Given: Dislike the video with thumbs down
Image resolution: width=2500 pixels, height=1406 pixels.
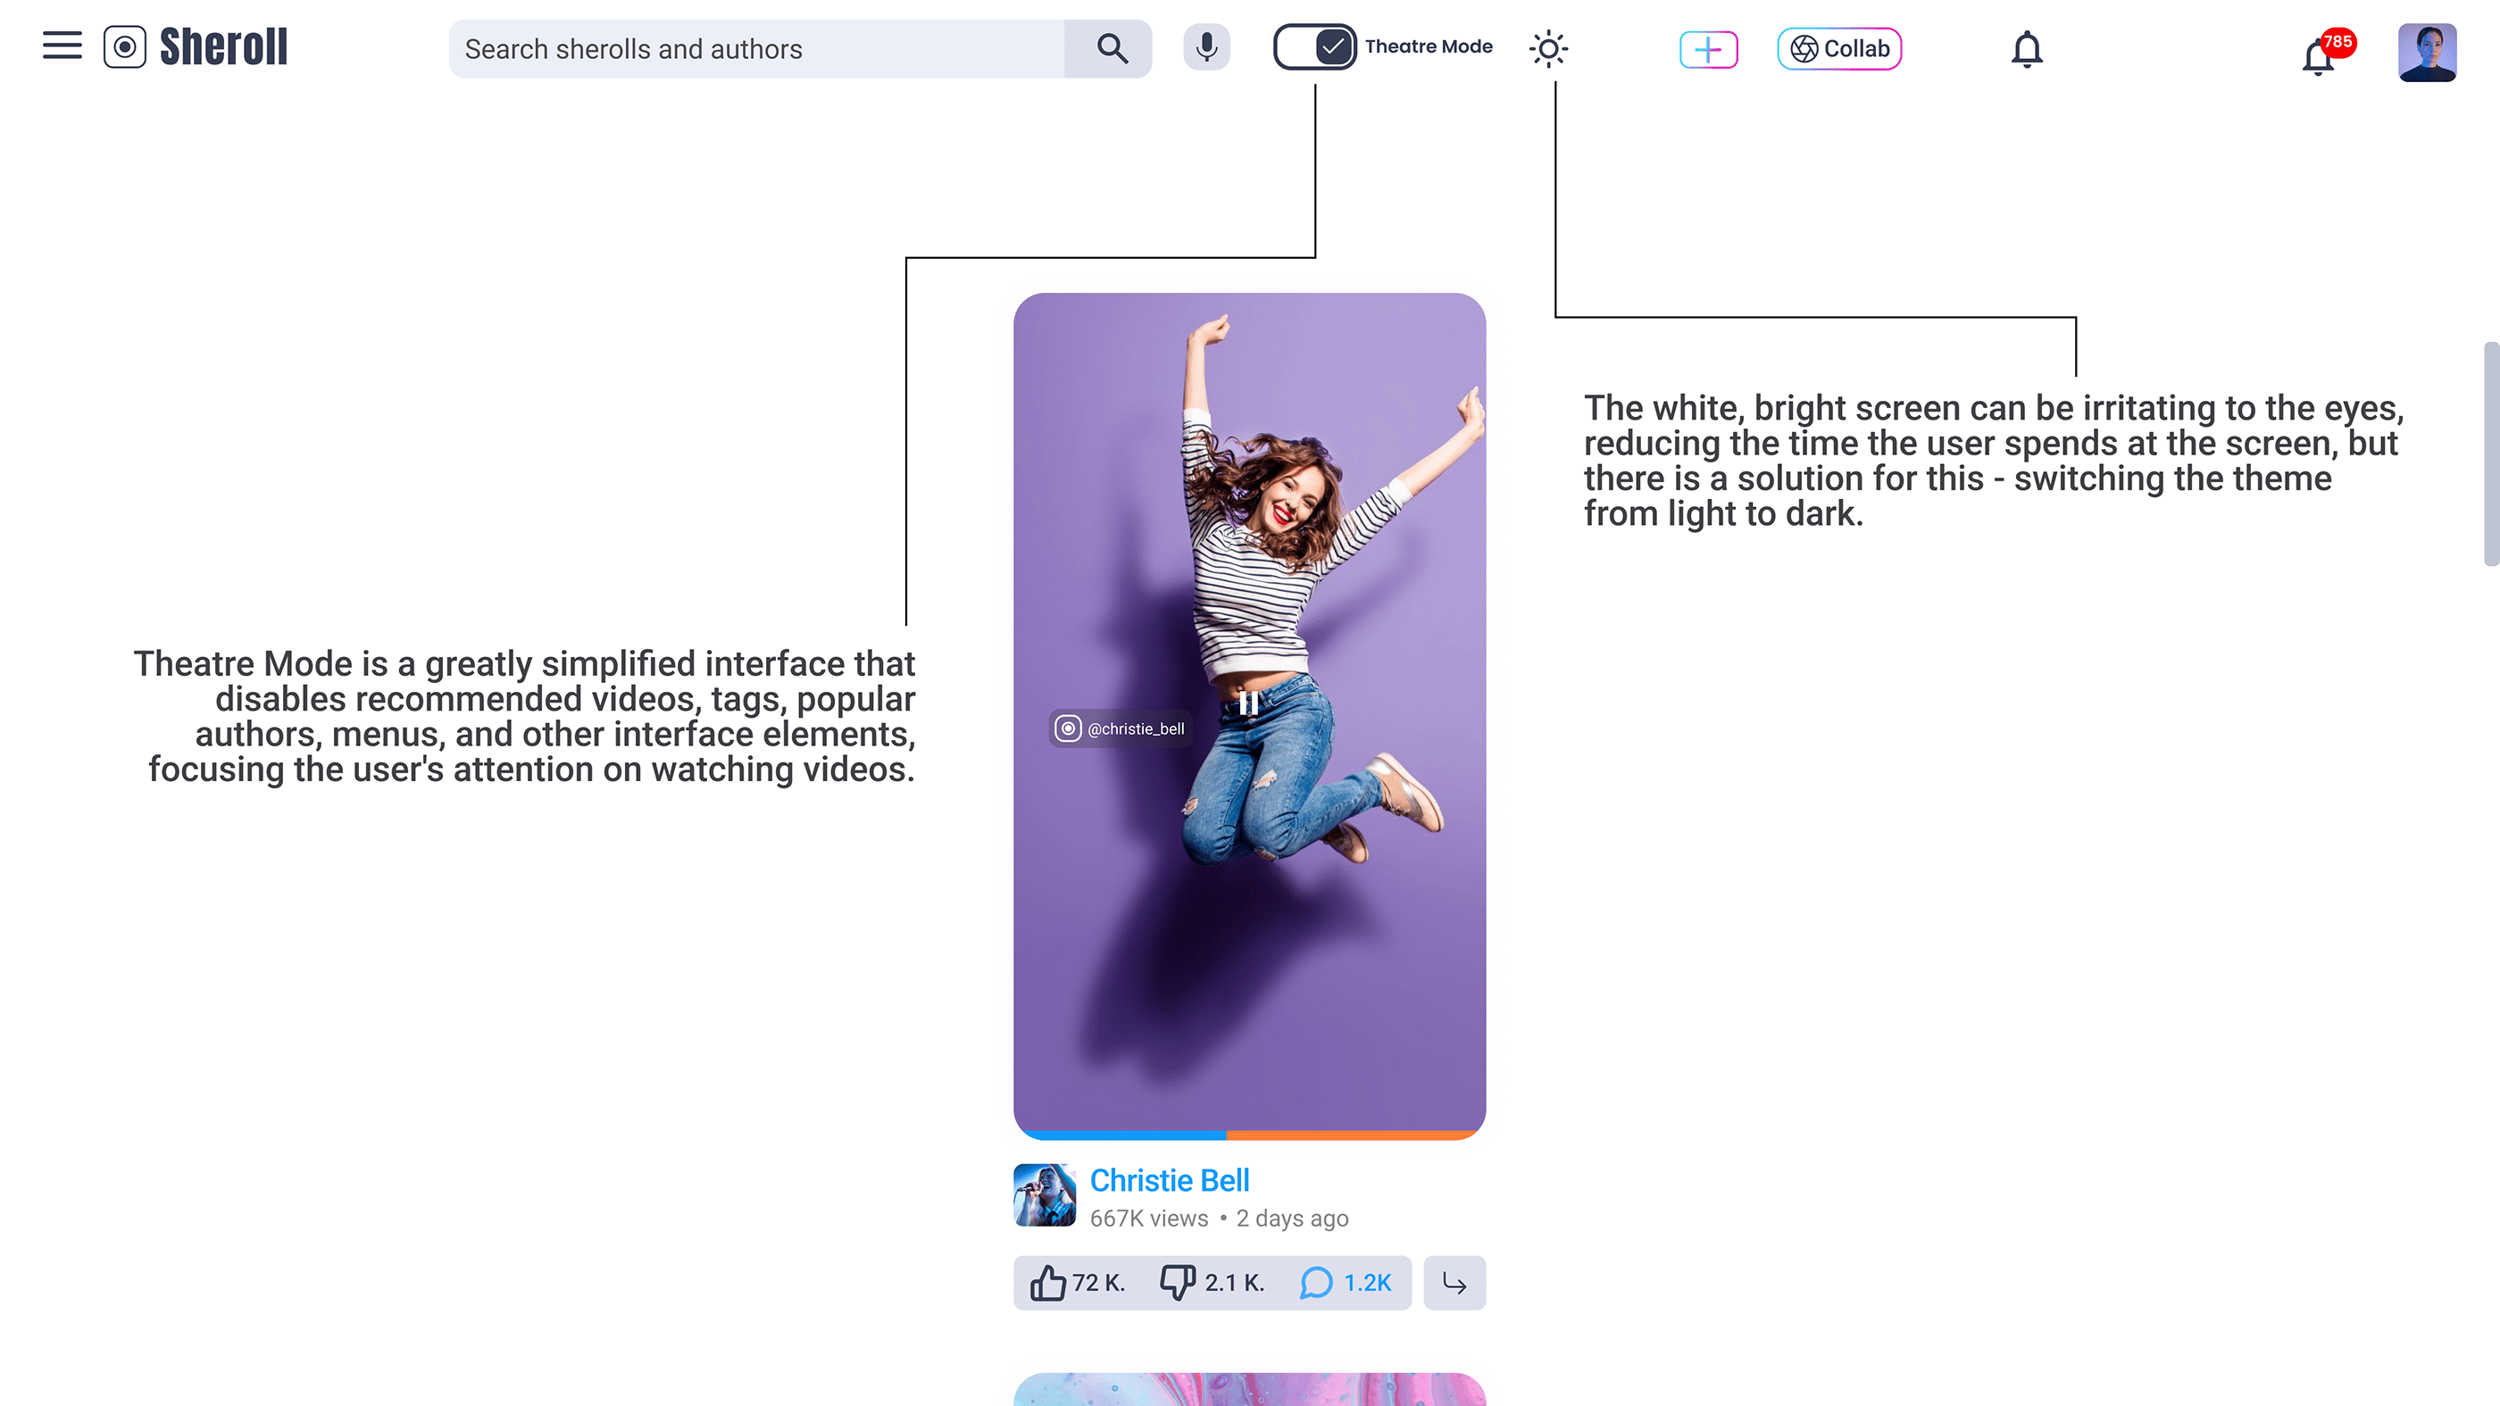Looking at the screenshot, I should point(1177,1283).
